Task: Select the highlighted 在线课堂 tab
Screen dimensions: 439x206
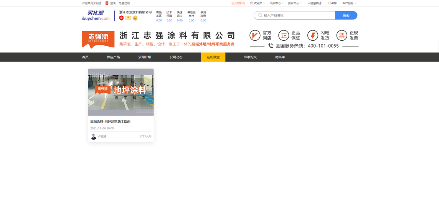Action: (x=213, y=57)
